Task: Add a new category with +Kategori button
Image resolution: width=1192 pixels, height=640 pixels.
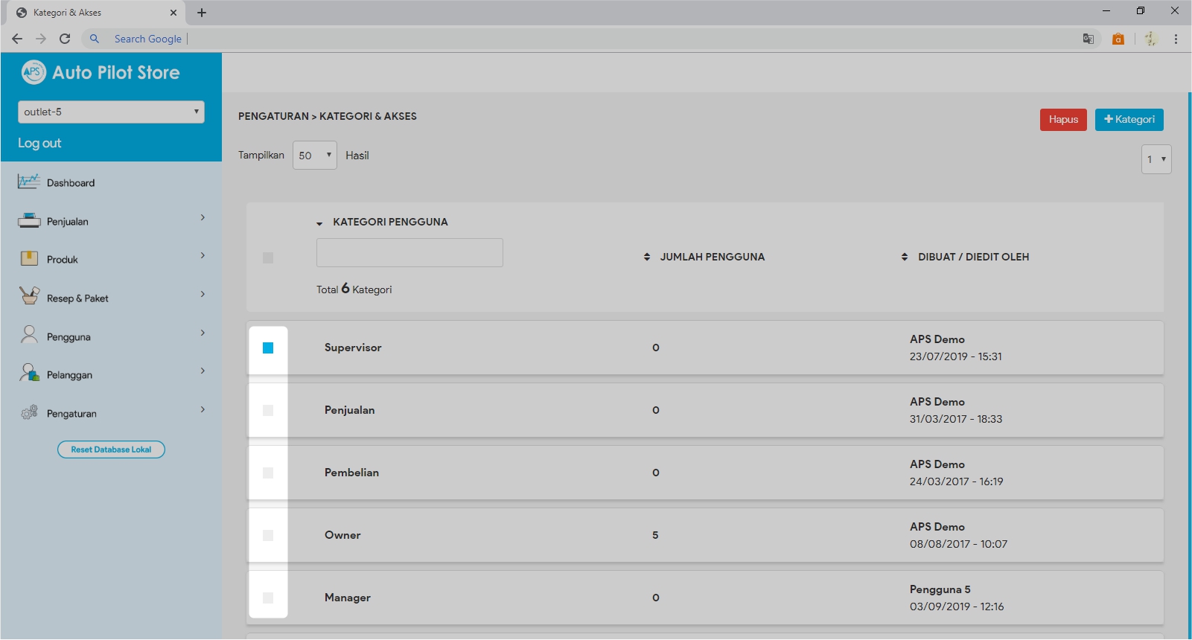Action: coord(1129,120)
